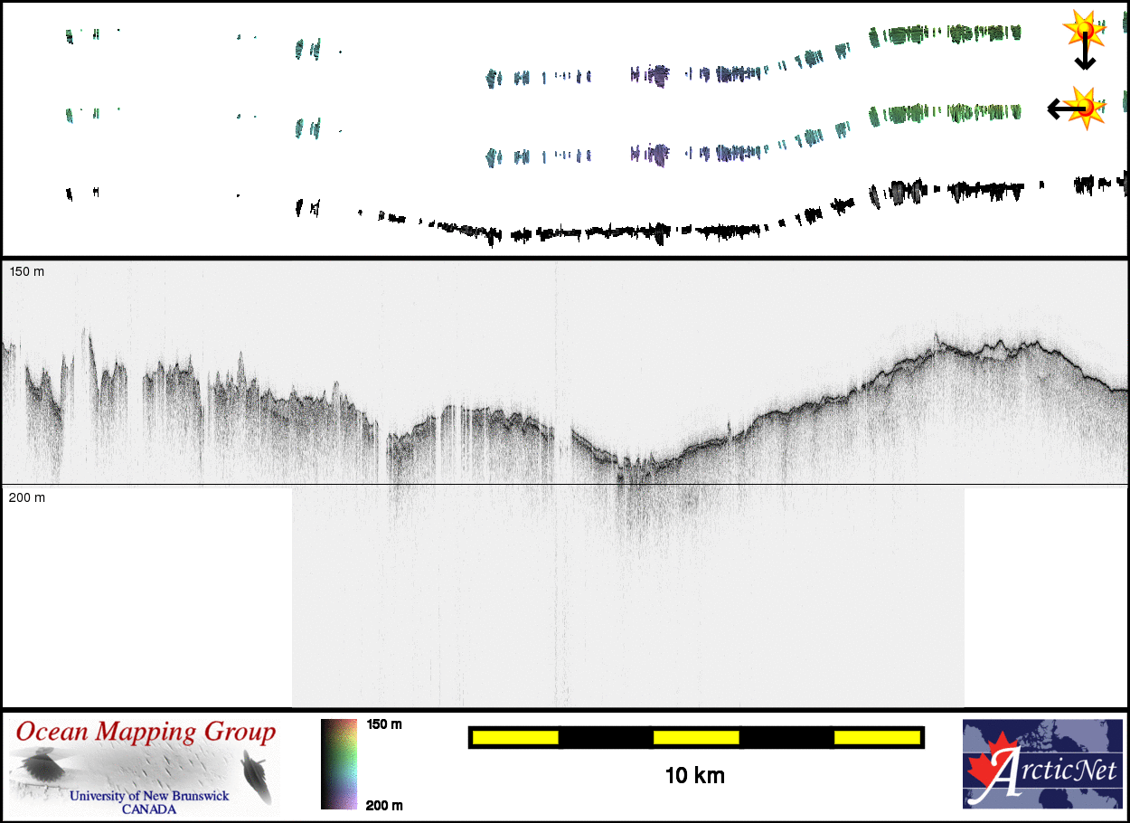The image size is (1130, 823).
Task: Click the 150 m depth label in the profile
Action: tap(27, 272)
